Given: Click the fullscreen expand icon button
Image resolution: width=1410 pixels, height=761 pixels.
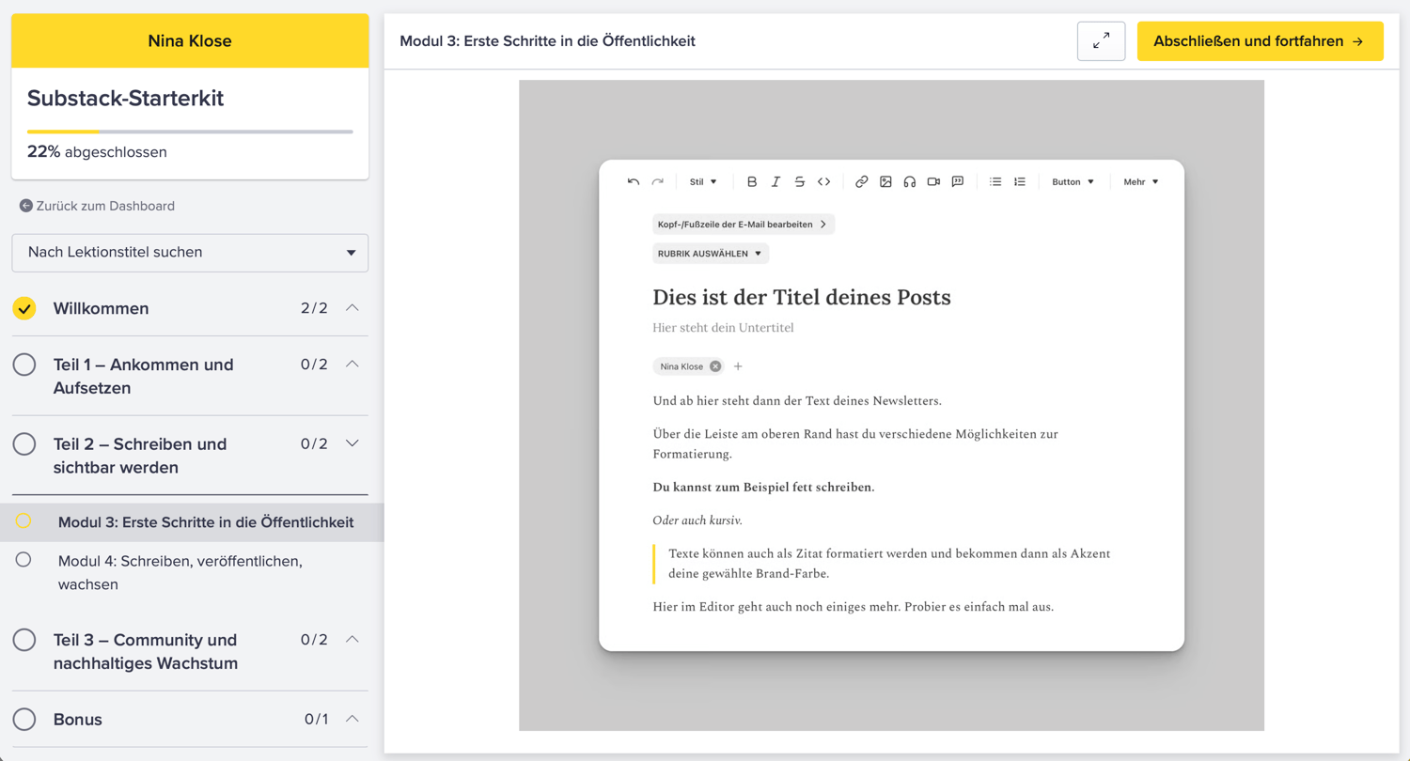Looking at the screenshot, I should [x=1101, y=41].
